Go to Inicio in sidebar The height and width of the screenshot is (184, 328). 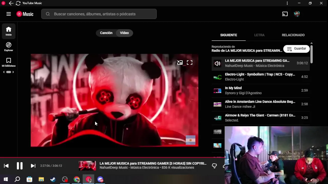pos(9,31)
